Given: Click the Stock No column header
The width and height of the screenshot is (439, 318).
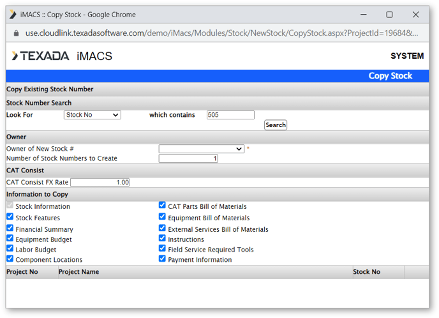Looking at the screenshot, I should click(x=367, y=272).
